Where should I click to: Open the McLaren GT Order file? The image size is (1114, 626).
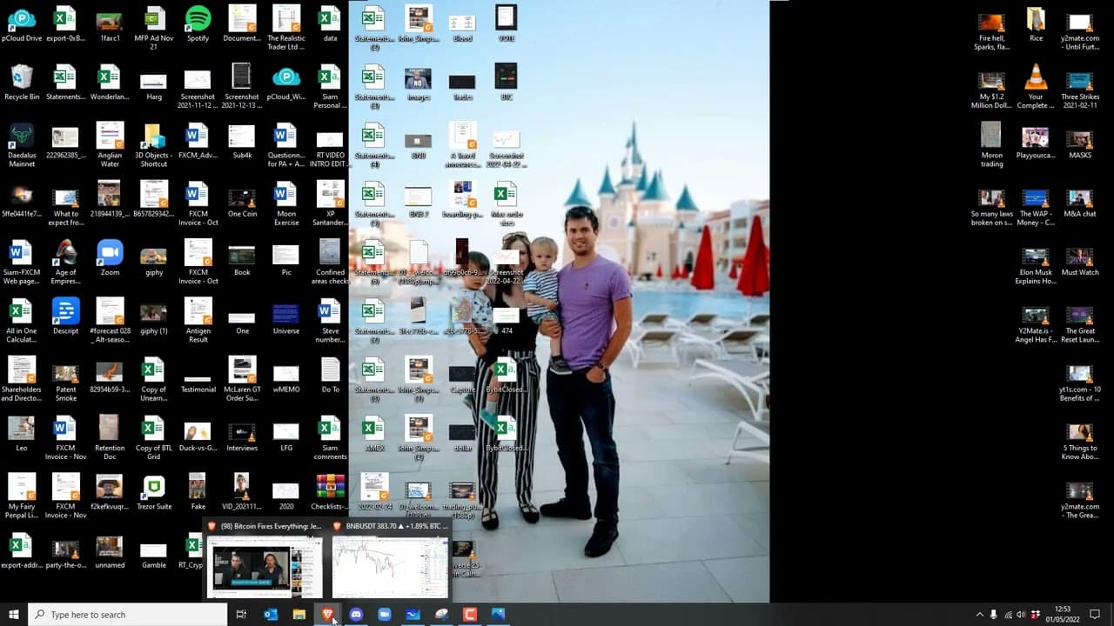pos(242,380)
